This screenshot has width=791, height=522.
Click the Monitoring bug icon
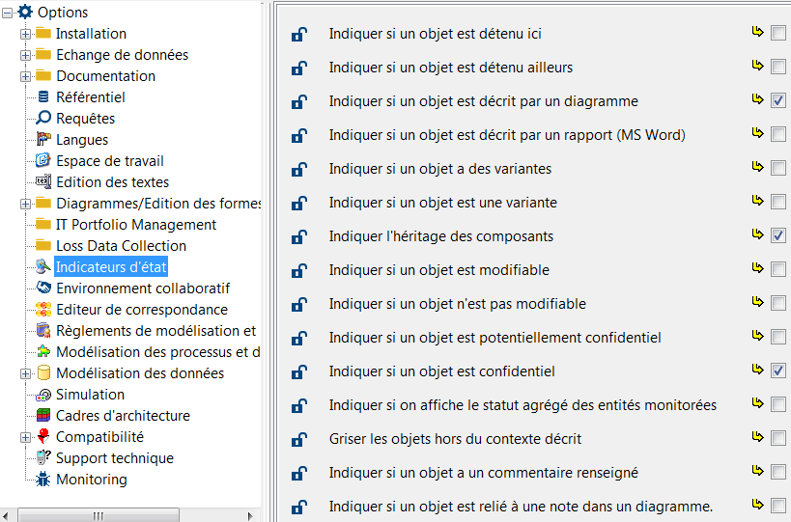tap(43, 480)
